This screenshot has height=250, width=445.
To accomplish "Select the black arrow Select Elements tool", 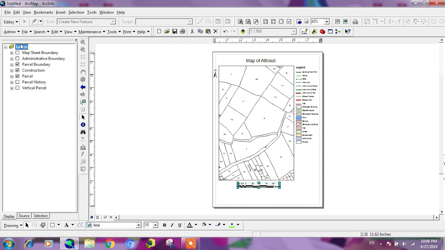I will pyautogui.click(x=83, y=117).
